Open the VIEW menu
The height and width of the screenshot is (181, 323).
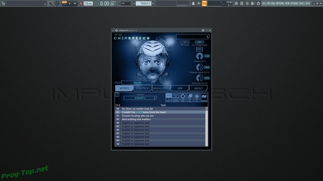click(x=287, y=3)
